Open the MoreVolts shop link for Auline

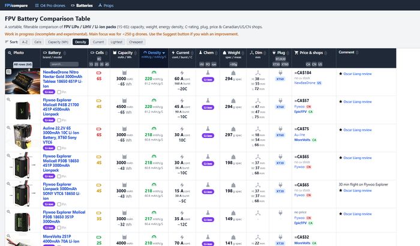[302, 140]
